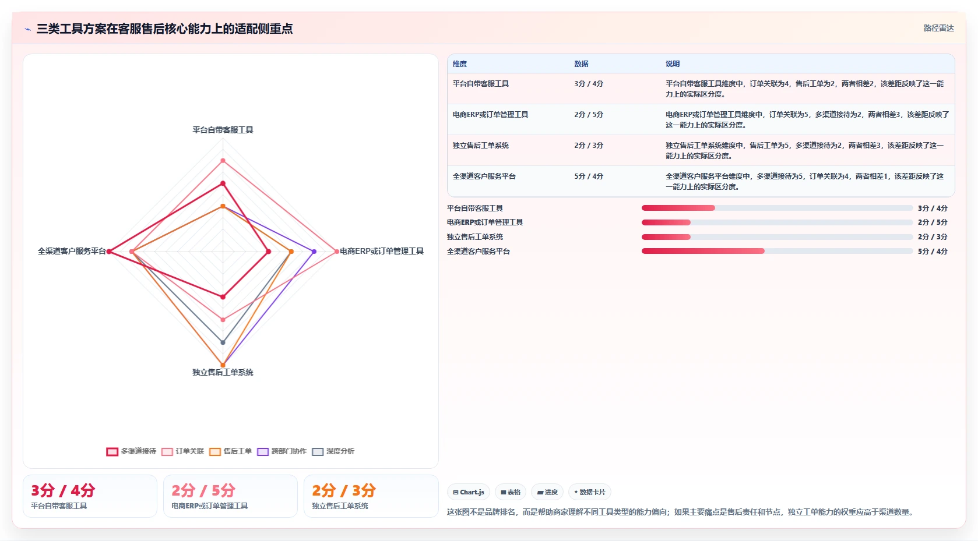Image resolution: width=978 pixels, height=541 pixels.
Task: Click radar axis label 独立售后工单系统
Action: [223, 372]
